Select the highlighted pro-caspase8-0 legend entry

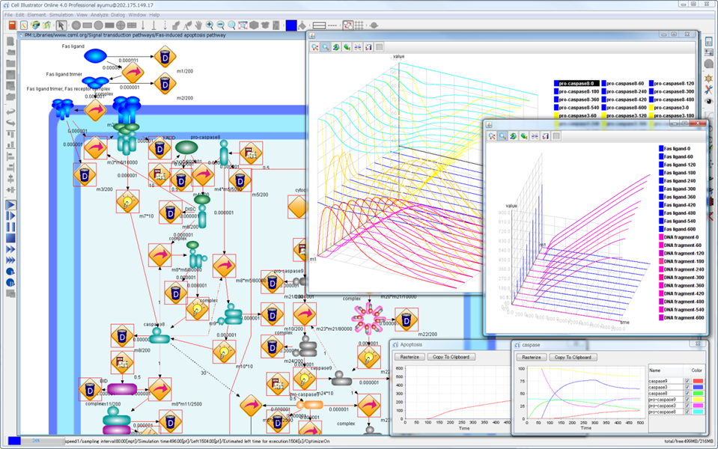(576, 83)
